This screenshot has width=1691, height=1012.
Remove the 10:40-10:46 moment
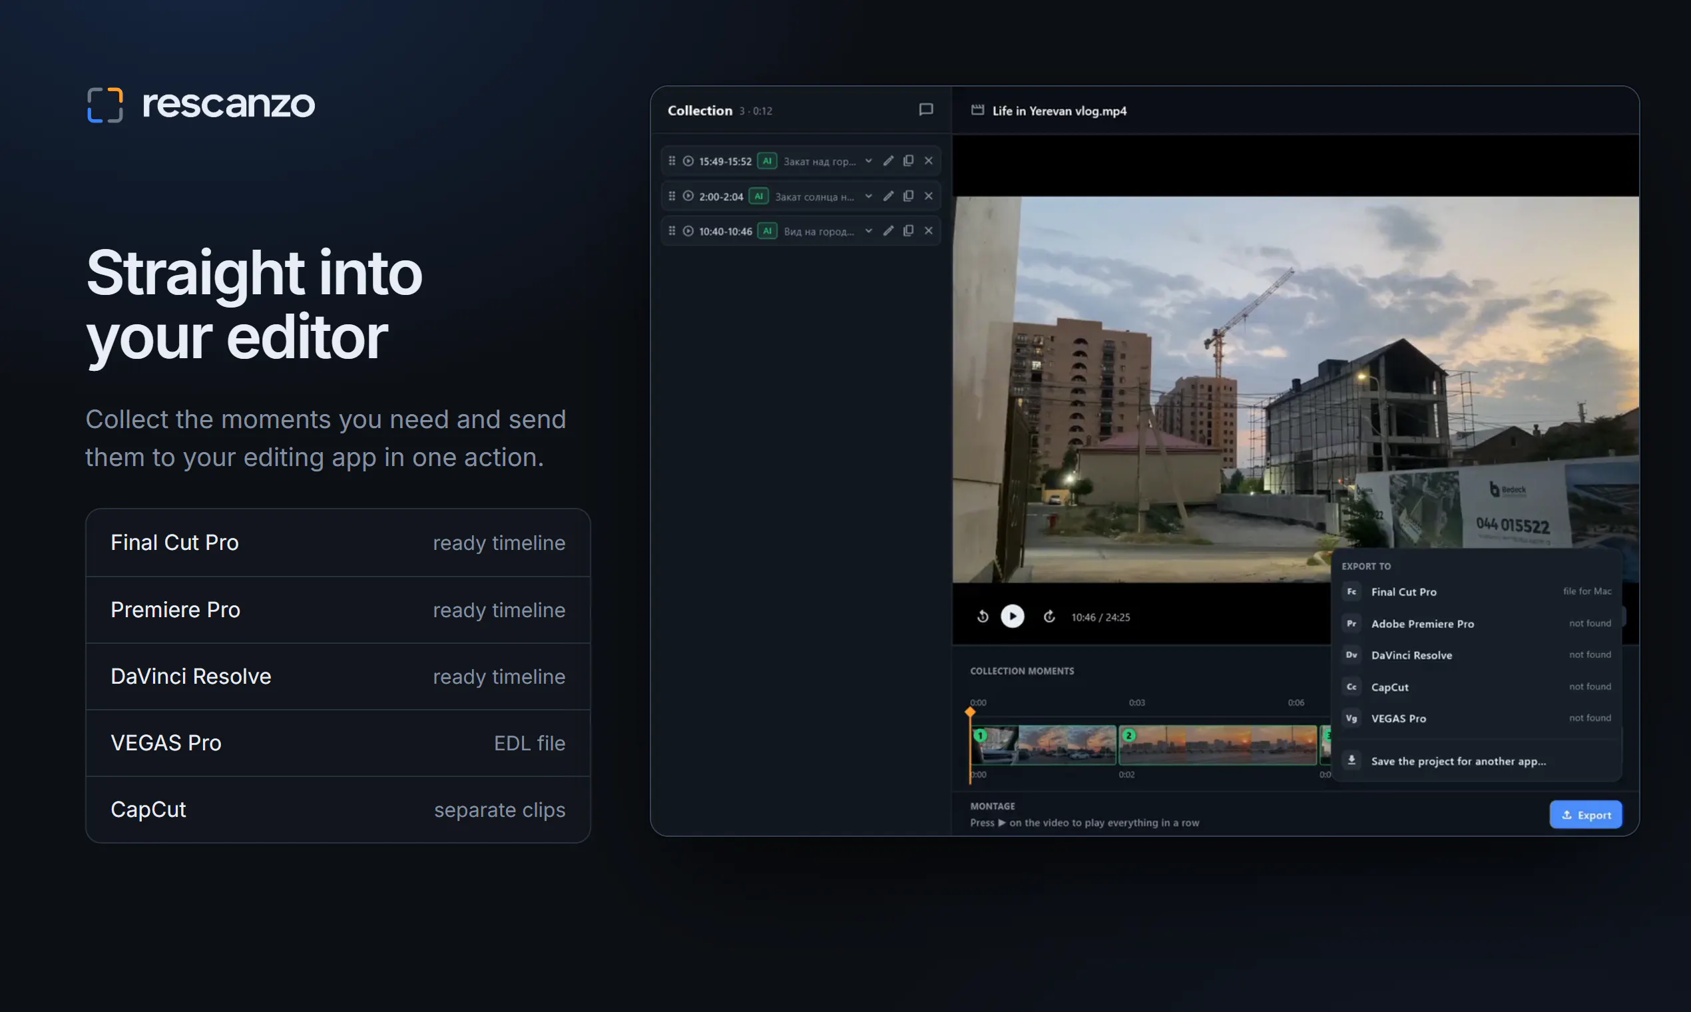tap(928, 231)
